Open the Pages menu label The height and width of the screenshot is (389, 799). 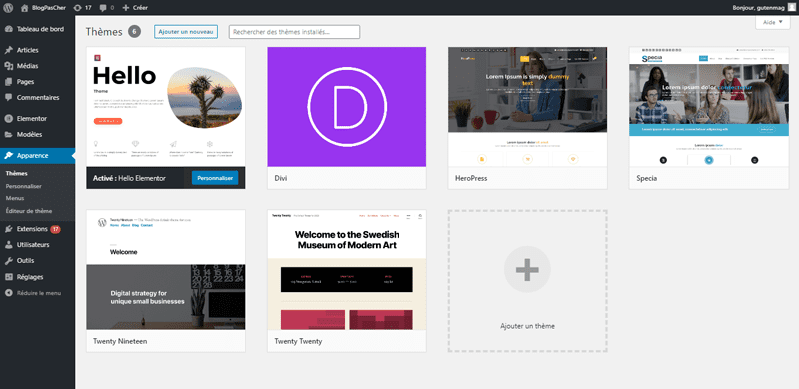(x=26, y=82)
